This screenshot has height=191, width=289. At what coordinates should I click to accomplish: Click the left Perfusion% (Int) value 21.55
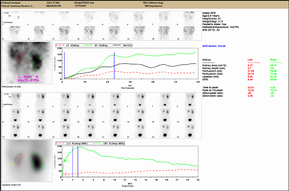click(251, 71)
